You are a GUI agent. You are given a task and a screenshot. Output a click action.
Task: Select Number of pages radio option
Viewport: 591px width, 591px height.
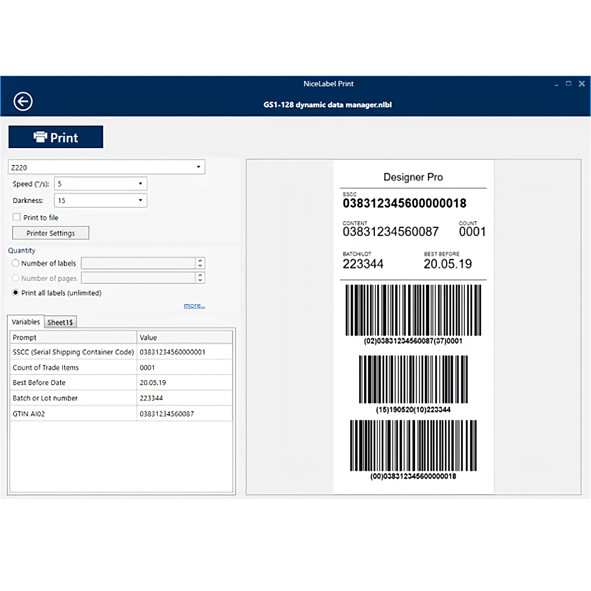tap(15, 278)
